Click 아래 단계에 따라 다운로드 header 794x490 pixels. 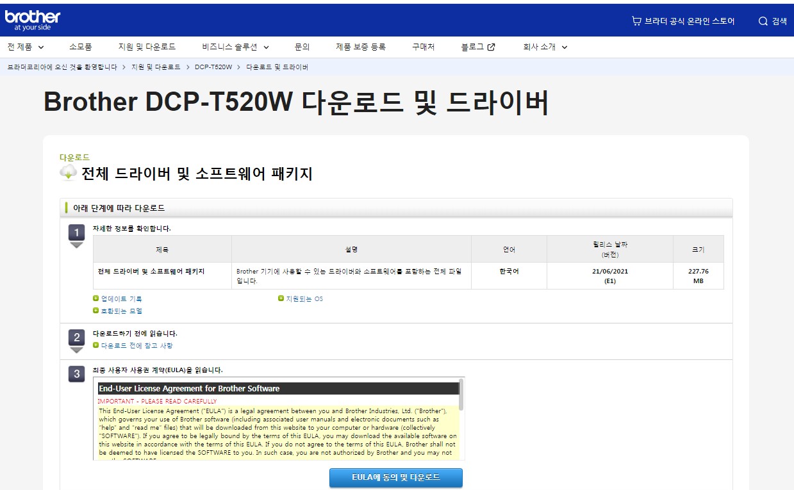[x=119, y=208]
